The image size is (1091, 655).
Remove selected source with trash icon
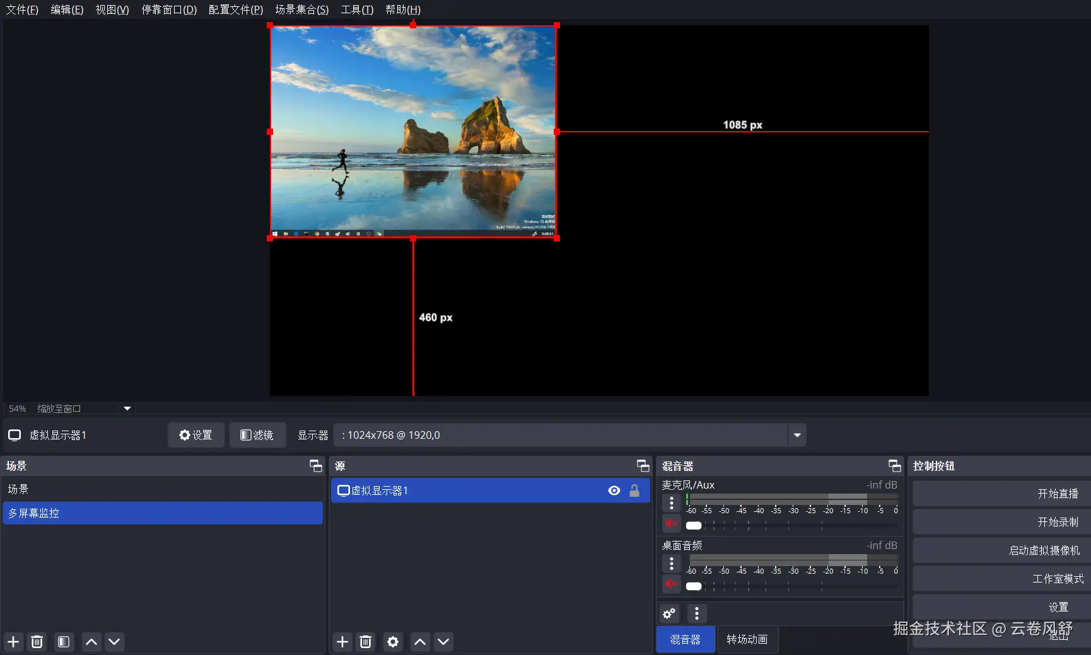click(366, 642)
